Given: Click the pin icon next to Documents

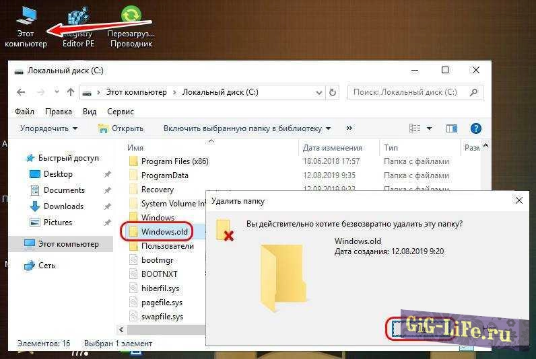Looking at the screenshot, I should tap(107, 190).
